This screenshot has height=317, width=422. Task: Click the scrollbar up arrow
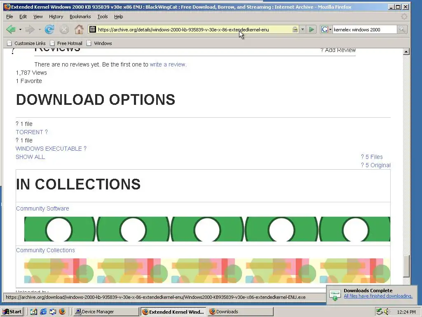pos(406,52)
